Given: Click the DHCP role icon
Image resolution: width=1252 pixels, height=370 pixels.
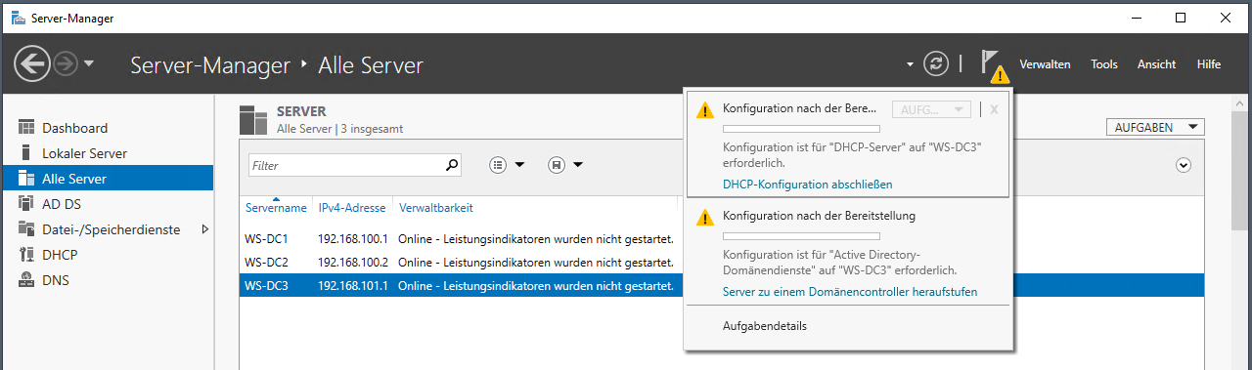Looking at the screenshot, I should click(26, 255).
